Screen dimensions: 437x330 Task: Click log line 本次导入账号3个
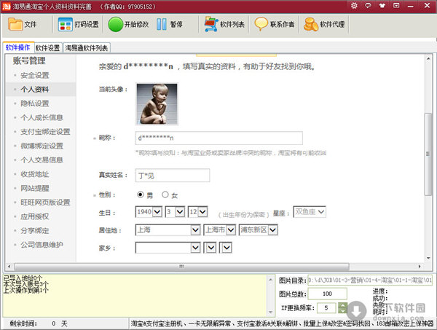pyautogui.click(x=26, y=284)
